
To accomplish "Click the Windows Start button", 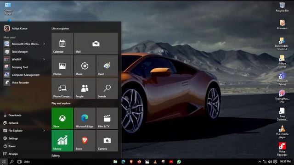I will click(4, 162).
